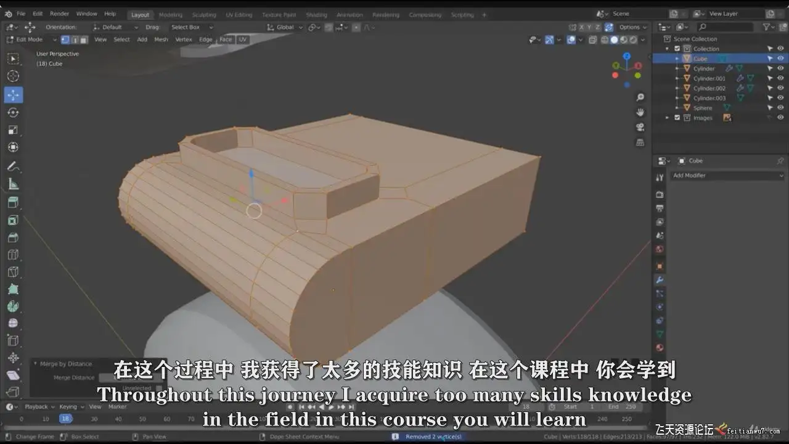Click the Zoom viewport navigation icon
This screenshot has height=444, width=789.
[x=640, y=97]
